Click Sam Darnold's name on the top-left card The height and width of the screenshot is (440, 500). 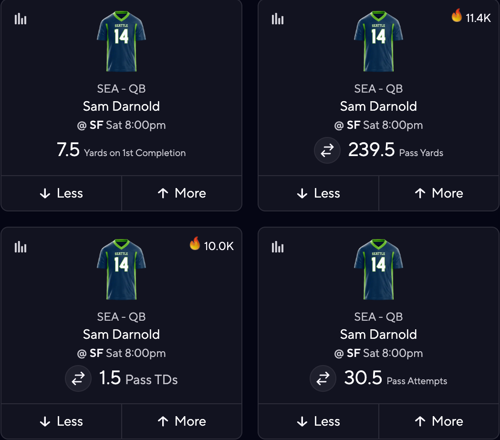pos(121,106)
